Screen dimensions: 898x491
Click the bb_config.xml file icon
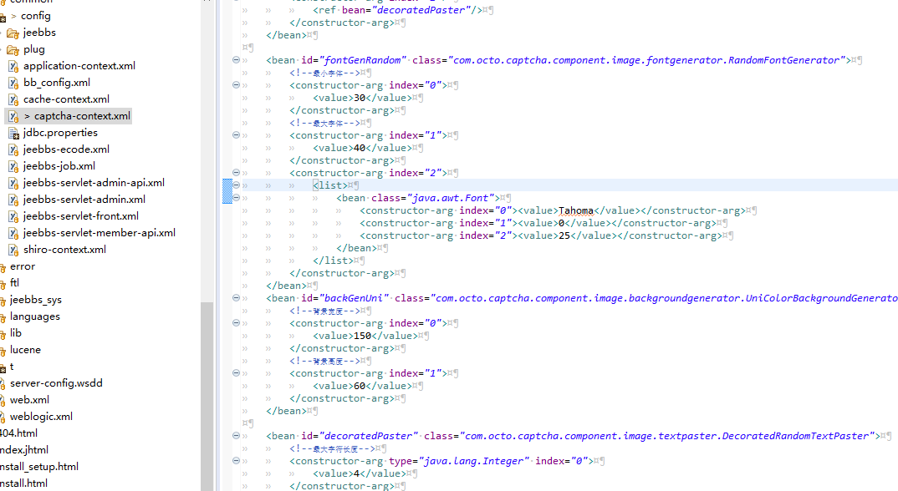[x=13, y=83]
